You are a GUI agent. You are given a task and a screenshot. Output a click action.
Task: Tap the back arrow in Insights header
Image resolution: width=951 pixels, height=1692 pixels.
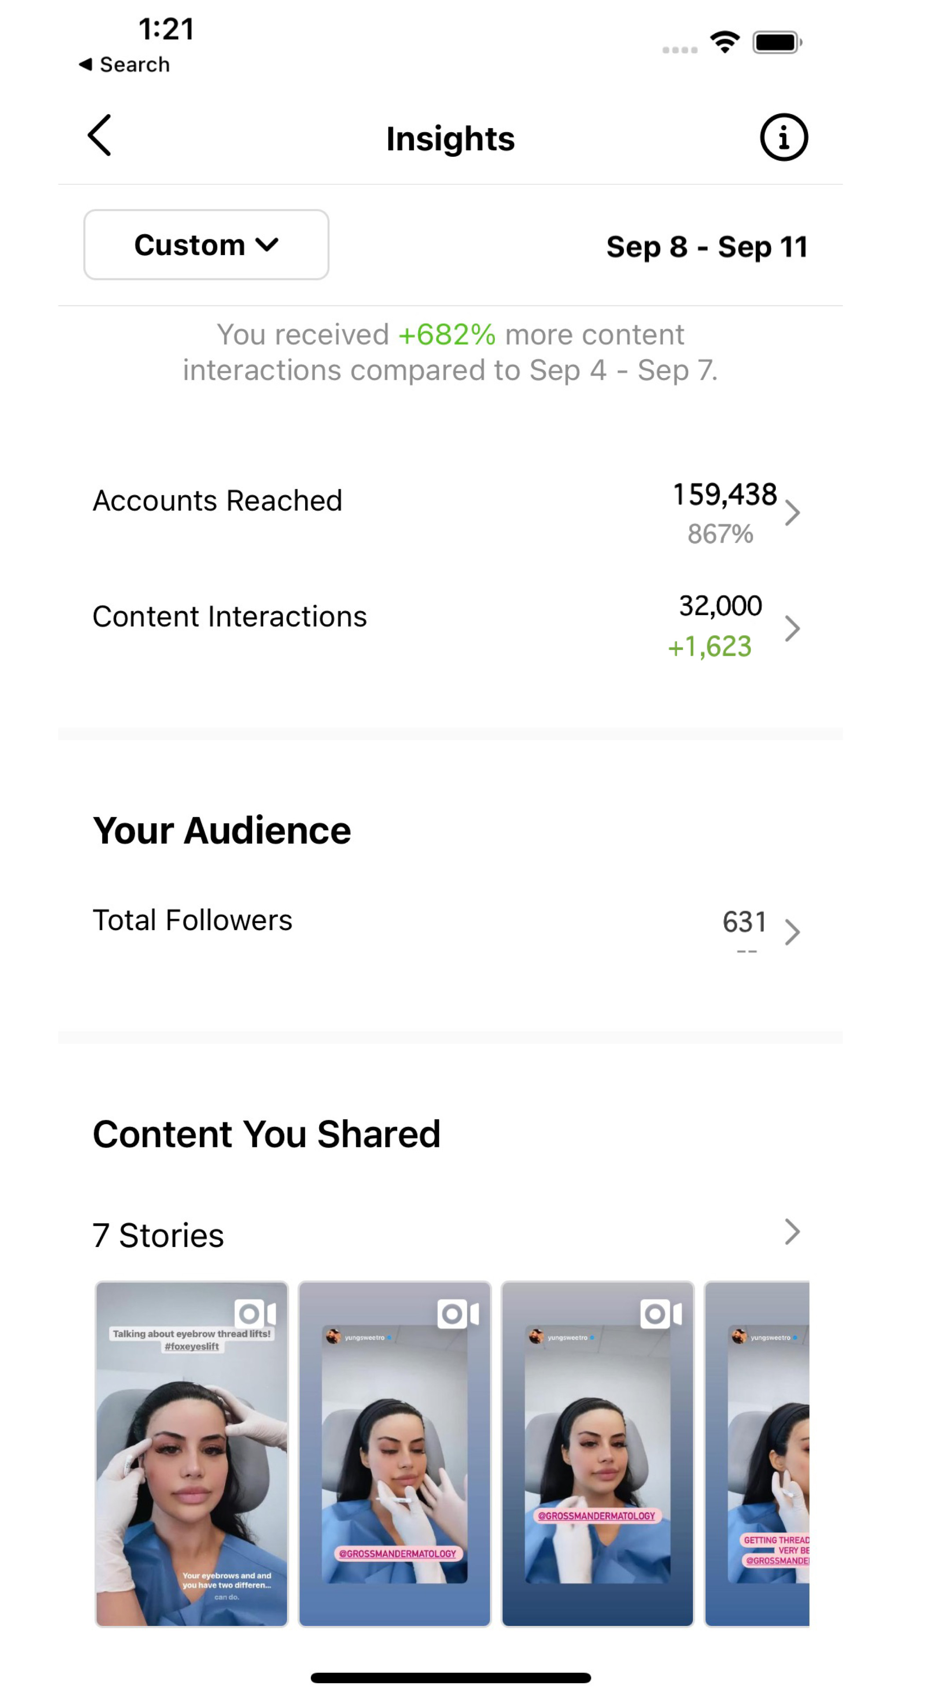point(100,136)
